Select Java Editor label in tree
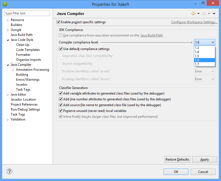 [18, 95]
